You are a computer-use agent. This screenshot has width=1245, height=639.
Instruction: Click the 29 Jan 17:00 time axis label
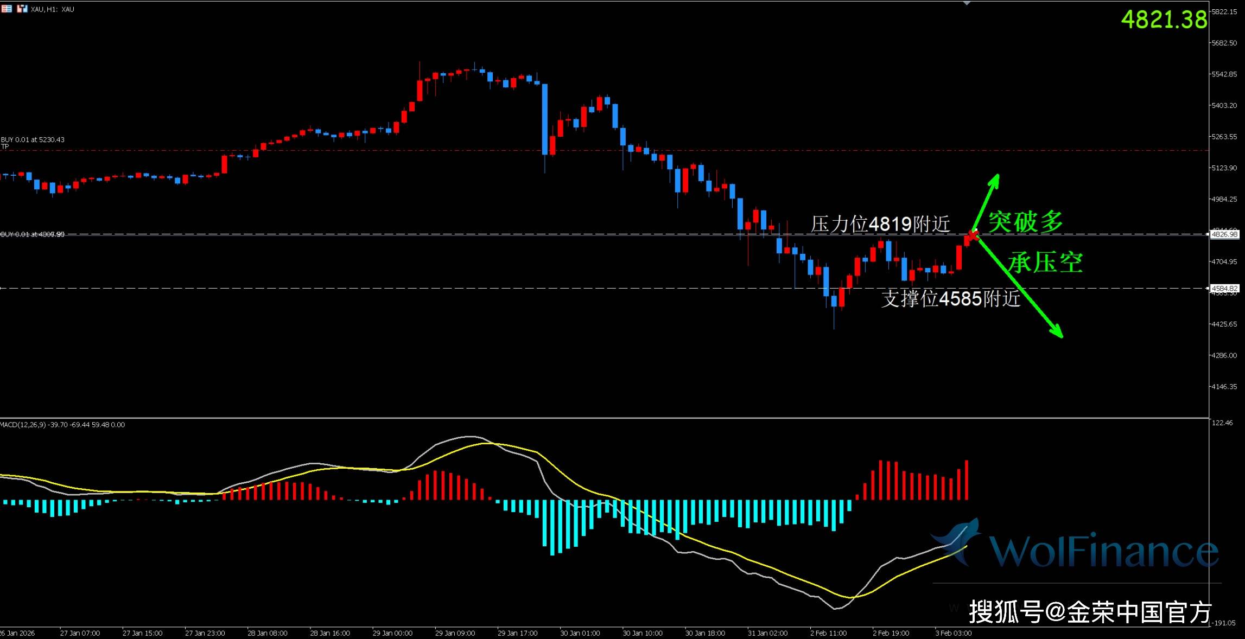pyautogui.click(x=517, y=633)
